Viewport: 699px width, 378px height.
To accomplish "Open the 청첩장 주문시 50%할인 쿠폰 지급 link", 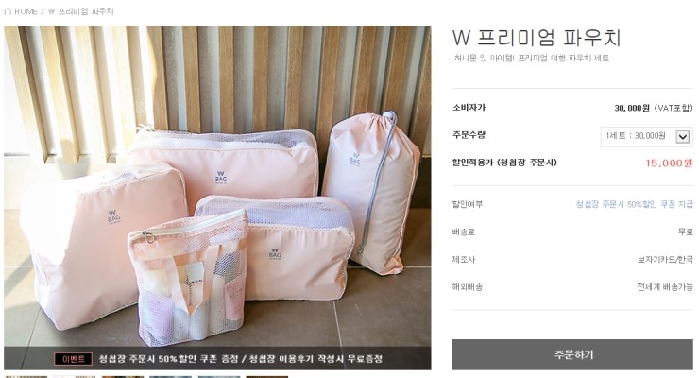I will click(x=634, y=204).
